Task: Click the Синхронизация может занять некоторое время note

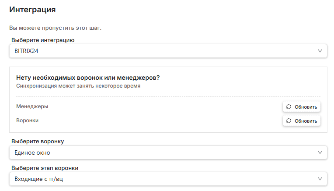Action: (78, 86)
